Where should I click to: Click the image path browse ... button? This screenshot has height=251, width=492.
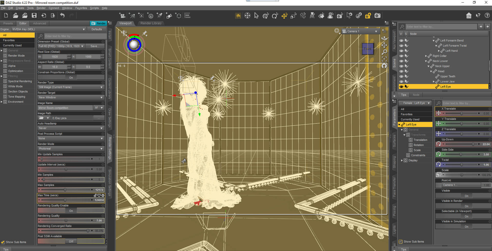pos(99,118)
